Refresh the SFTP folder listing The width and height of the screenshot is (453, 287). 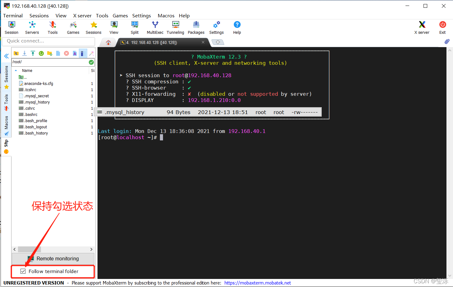click(x=41, y=53)
